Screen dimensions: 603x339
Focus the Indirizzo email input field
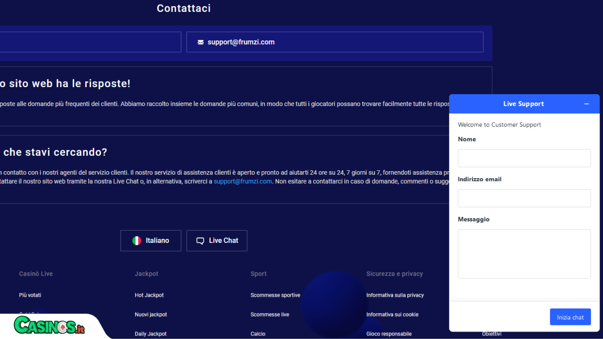click(524, 198)
